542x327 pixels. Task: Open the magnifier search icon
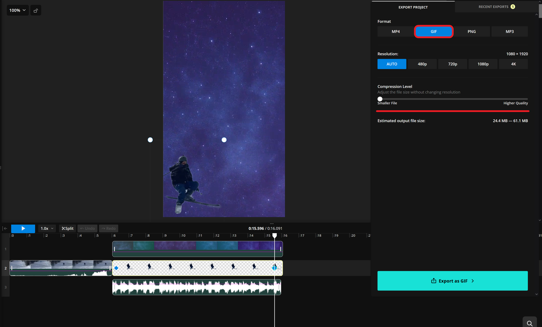pyautogui.click(x=530, y=323)
